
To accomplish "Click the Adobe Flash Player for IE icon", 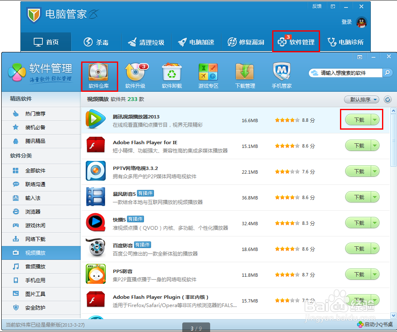I will tap(95, 145).
